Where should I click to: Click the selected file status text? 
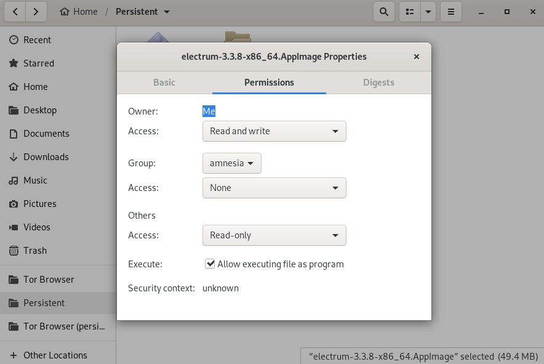pyautogui.click(x=423, y=357)
